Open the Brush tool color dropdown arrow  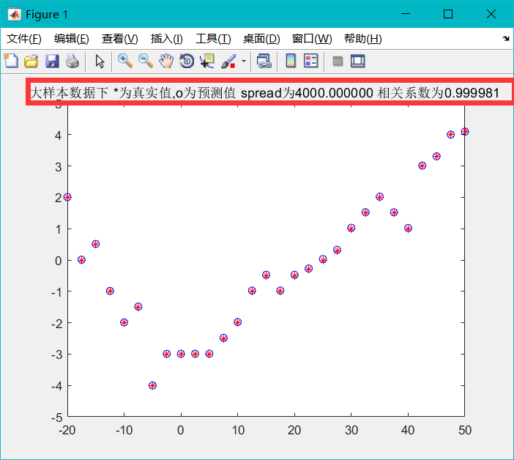click(x=244, y=61)
